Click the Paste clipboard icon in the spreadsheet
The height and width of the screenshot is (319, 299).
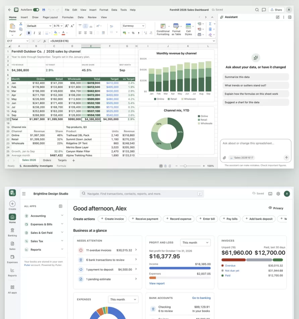12,26
